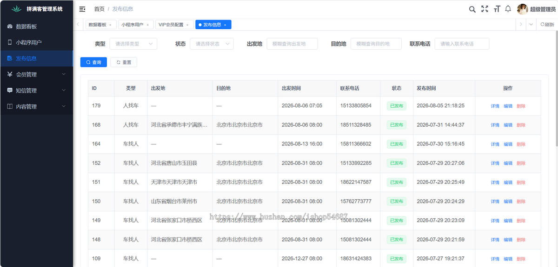Viewport: 558px width, 267px height.
Task: Expand the 会员管理 submenu
Action: [64, 74]
